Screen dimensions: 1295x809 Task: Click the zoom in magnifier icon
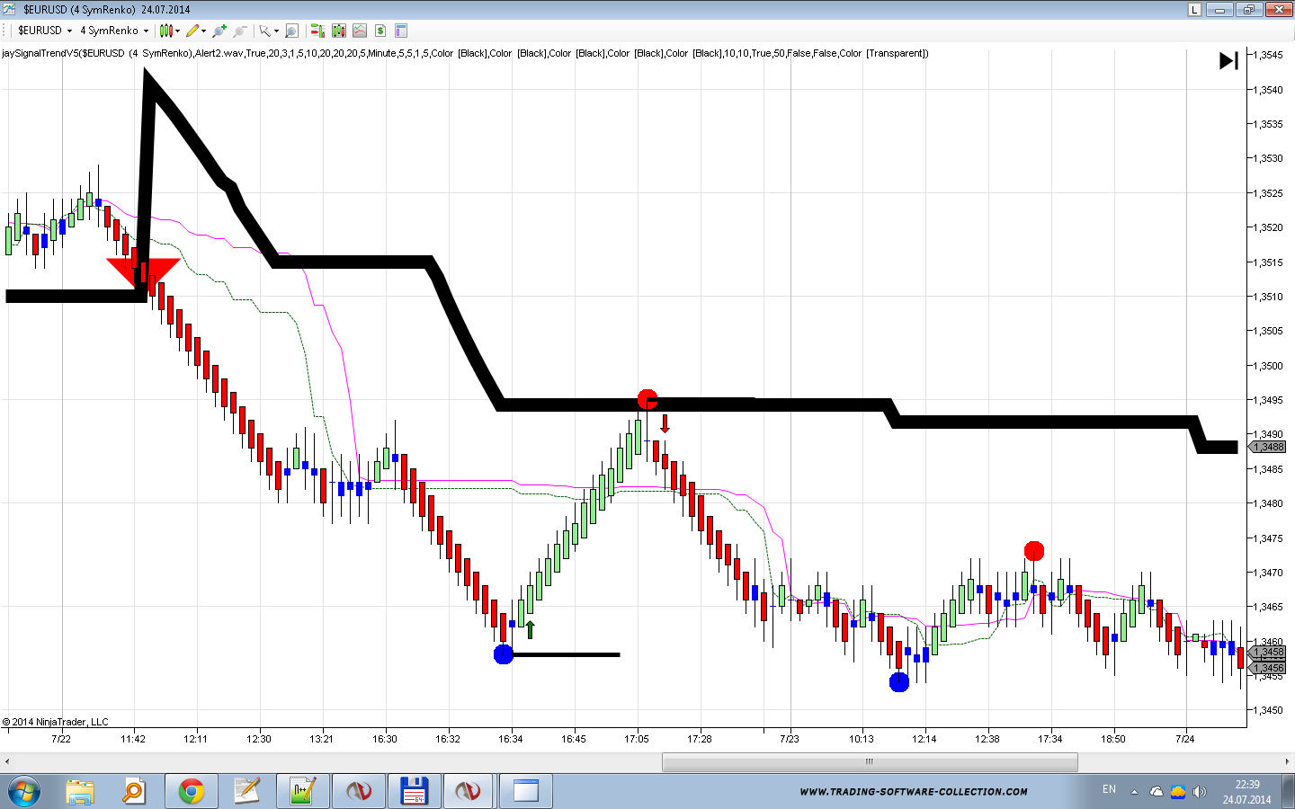point(219,31)
